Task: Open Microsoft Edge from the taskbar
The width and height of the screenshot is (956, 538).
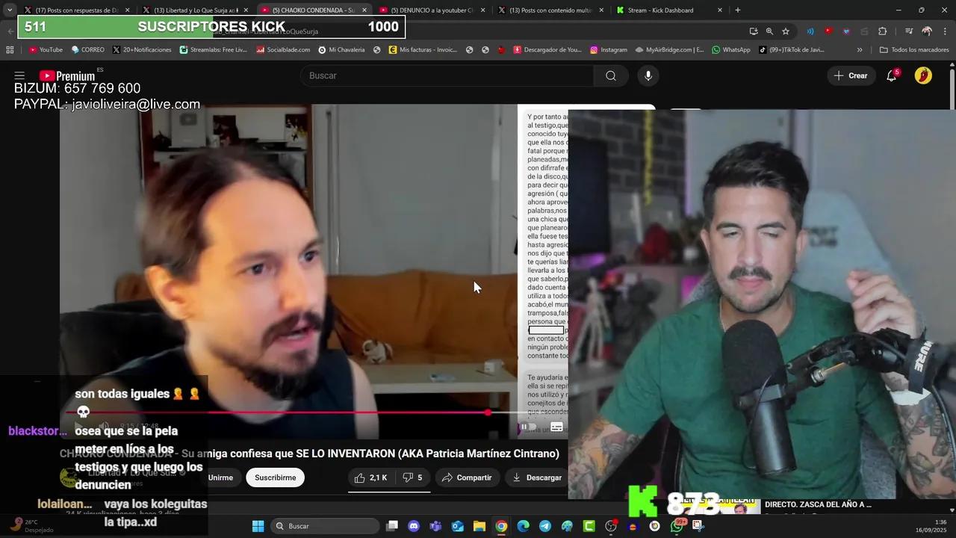Action: coord(523,526)
